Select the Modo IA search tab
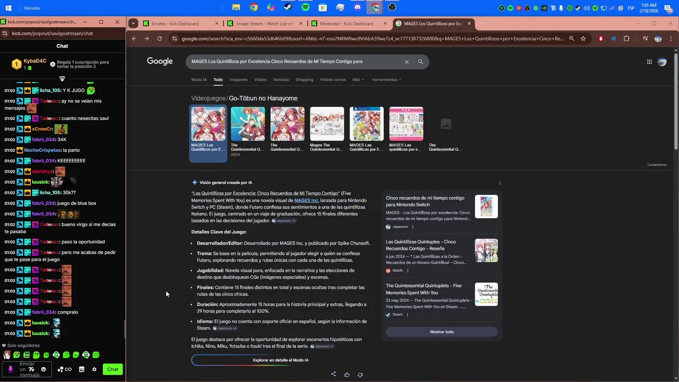Image resolution: width=679 pixels, height=382 pixels. coord(199,80)
